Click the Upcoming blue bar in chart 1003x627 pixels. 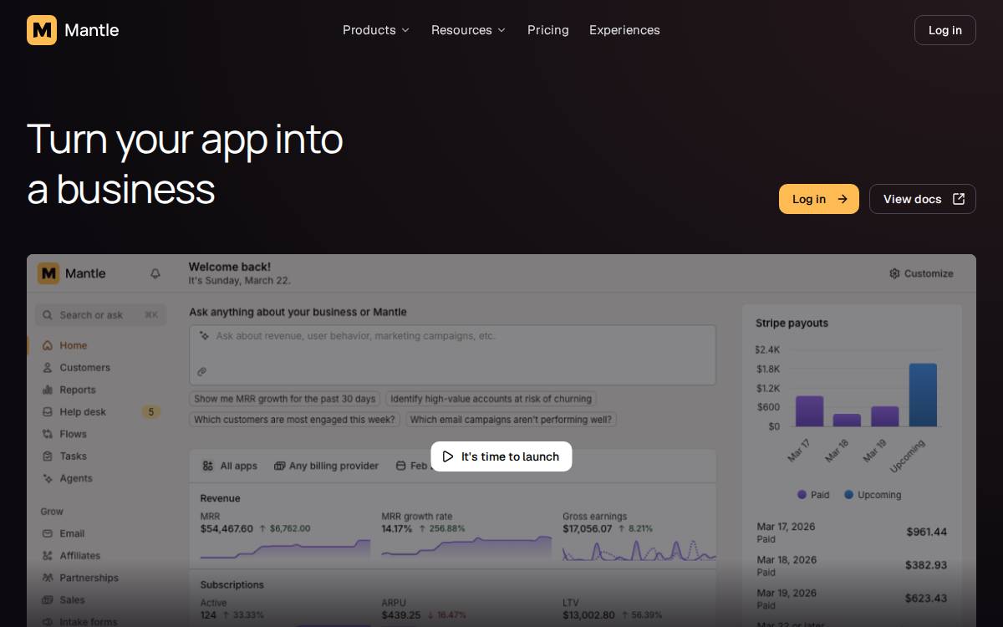click(923, 395)
